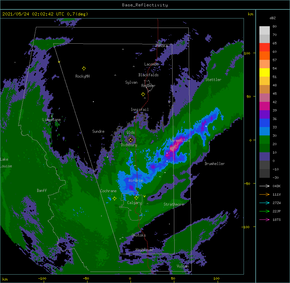
Task: Click the ThreeHills label
Action: point(180,140)
